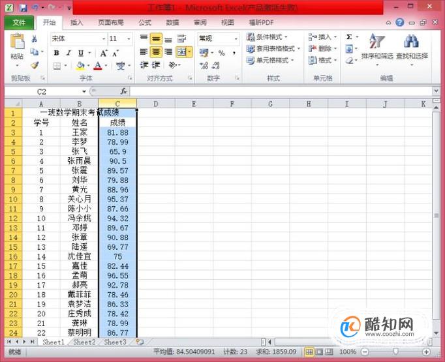Click the Copy icon
Viewport: 445px width, 362px height.
point(35,52)
